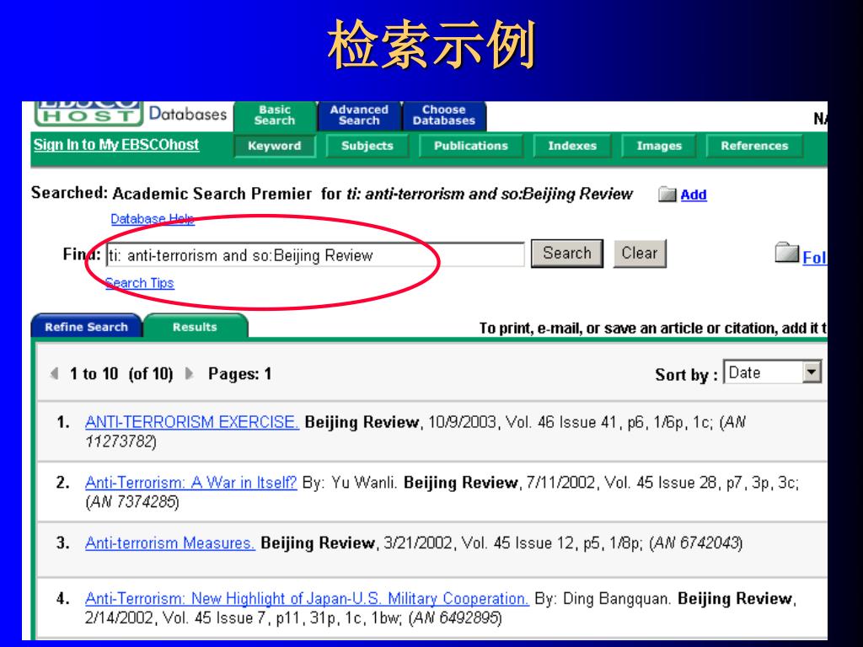Open the References tab

coord(754,146)
